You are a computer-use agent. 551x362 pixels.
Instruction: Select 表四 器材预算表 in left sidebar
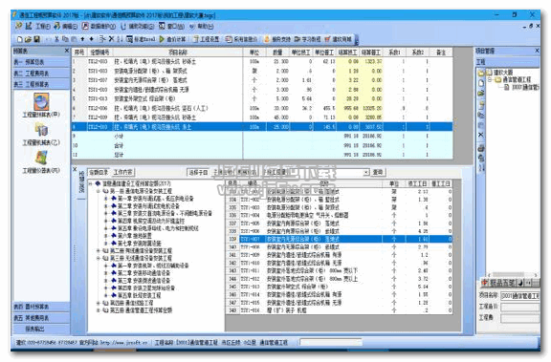41,307
